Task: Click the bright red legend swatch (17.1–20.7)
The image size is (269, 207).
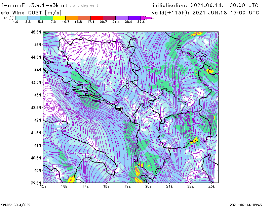Action: point(97,18)
